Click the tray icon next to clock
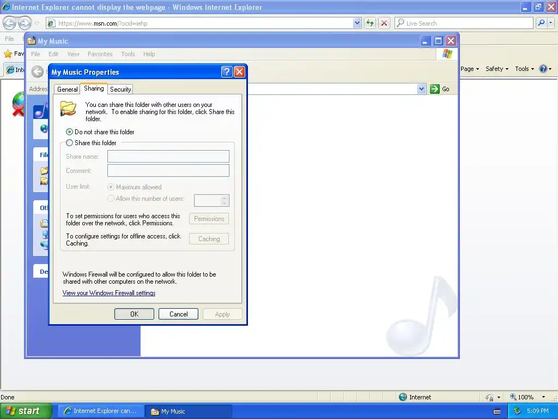558x419 pixels. (x=517, y=411)
